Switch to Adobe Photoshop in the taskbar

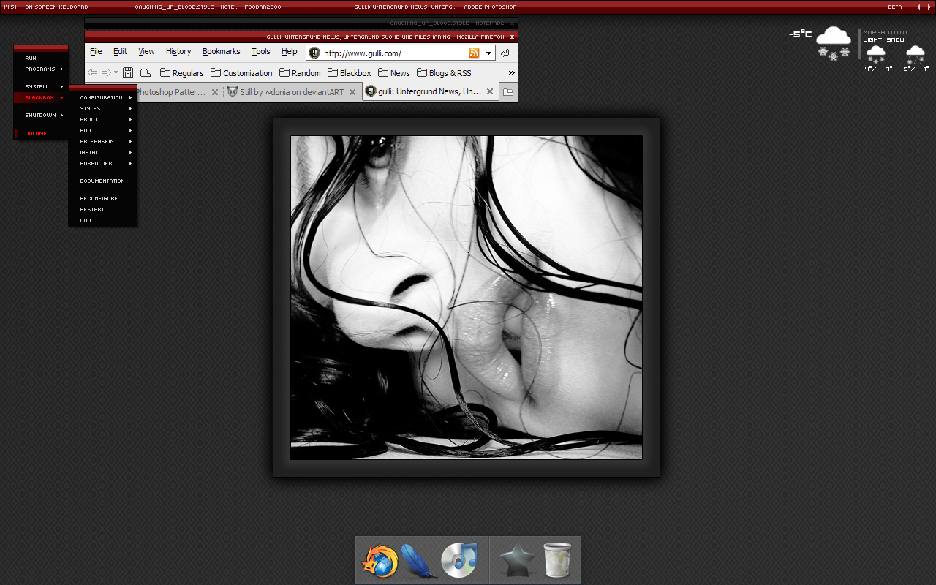[490, 7]
